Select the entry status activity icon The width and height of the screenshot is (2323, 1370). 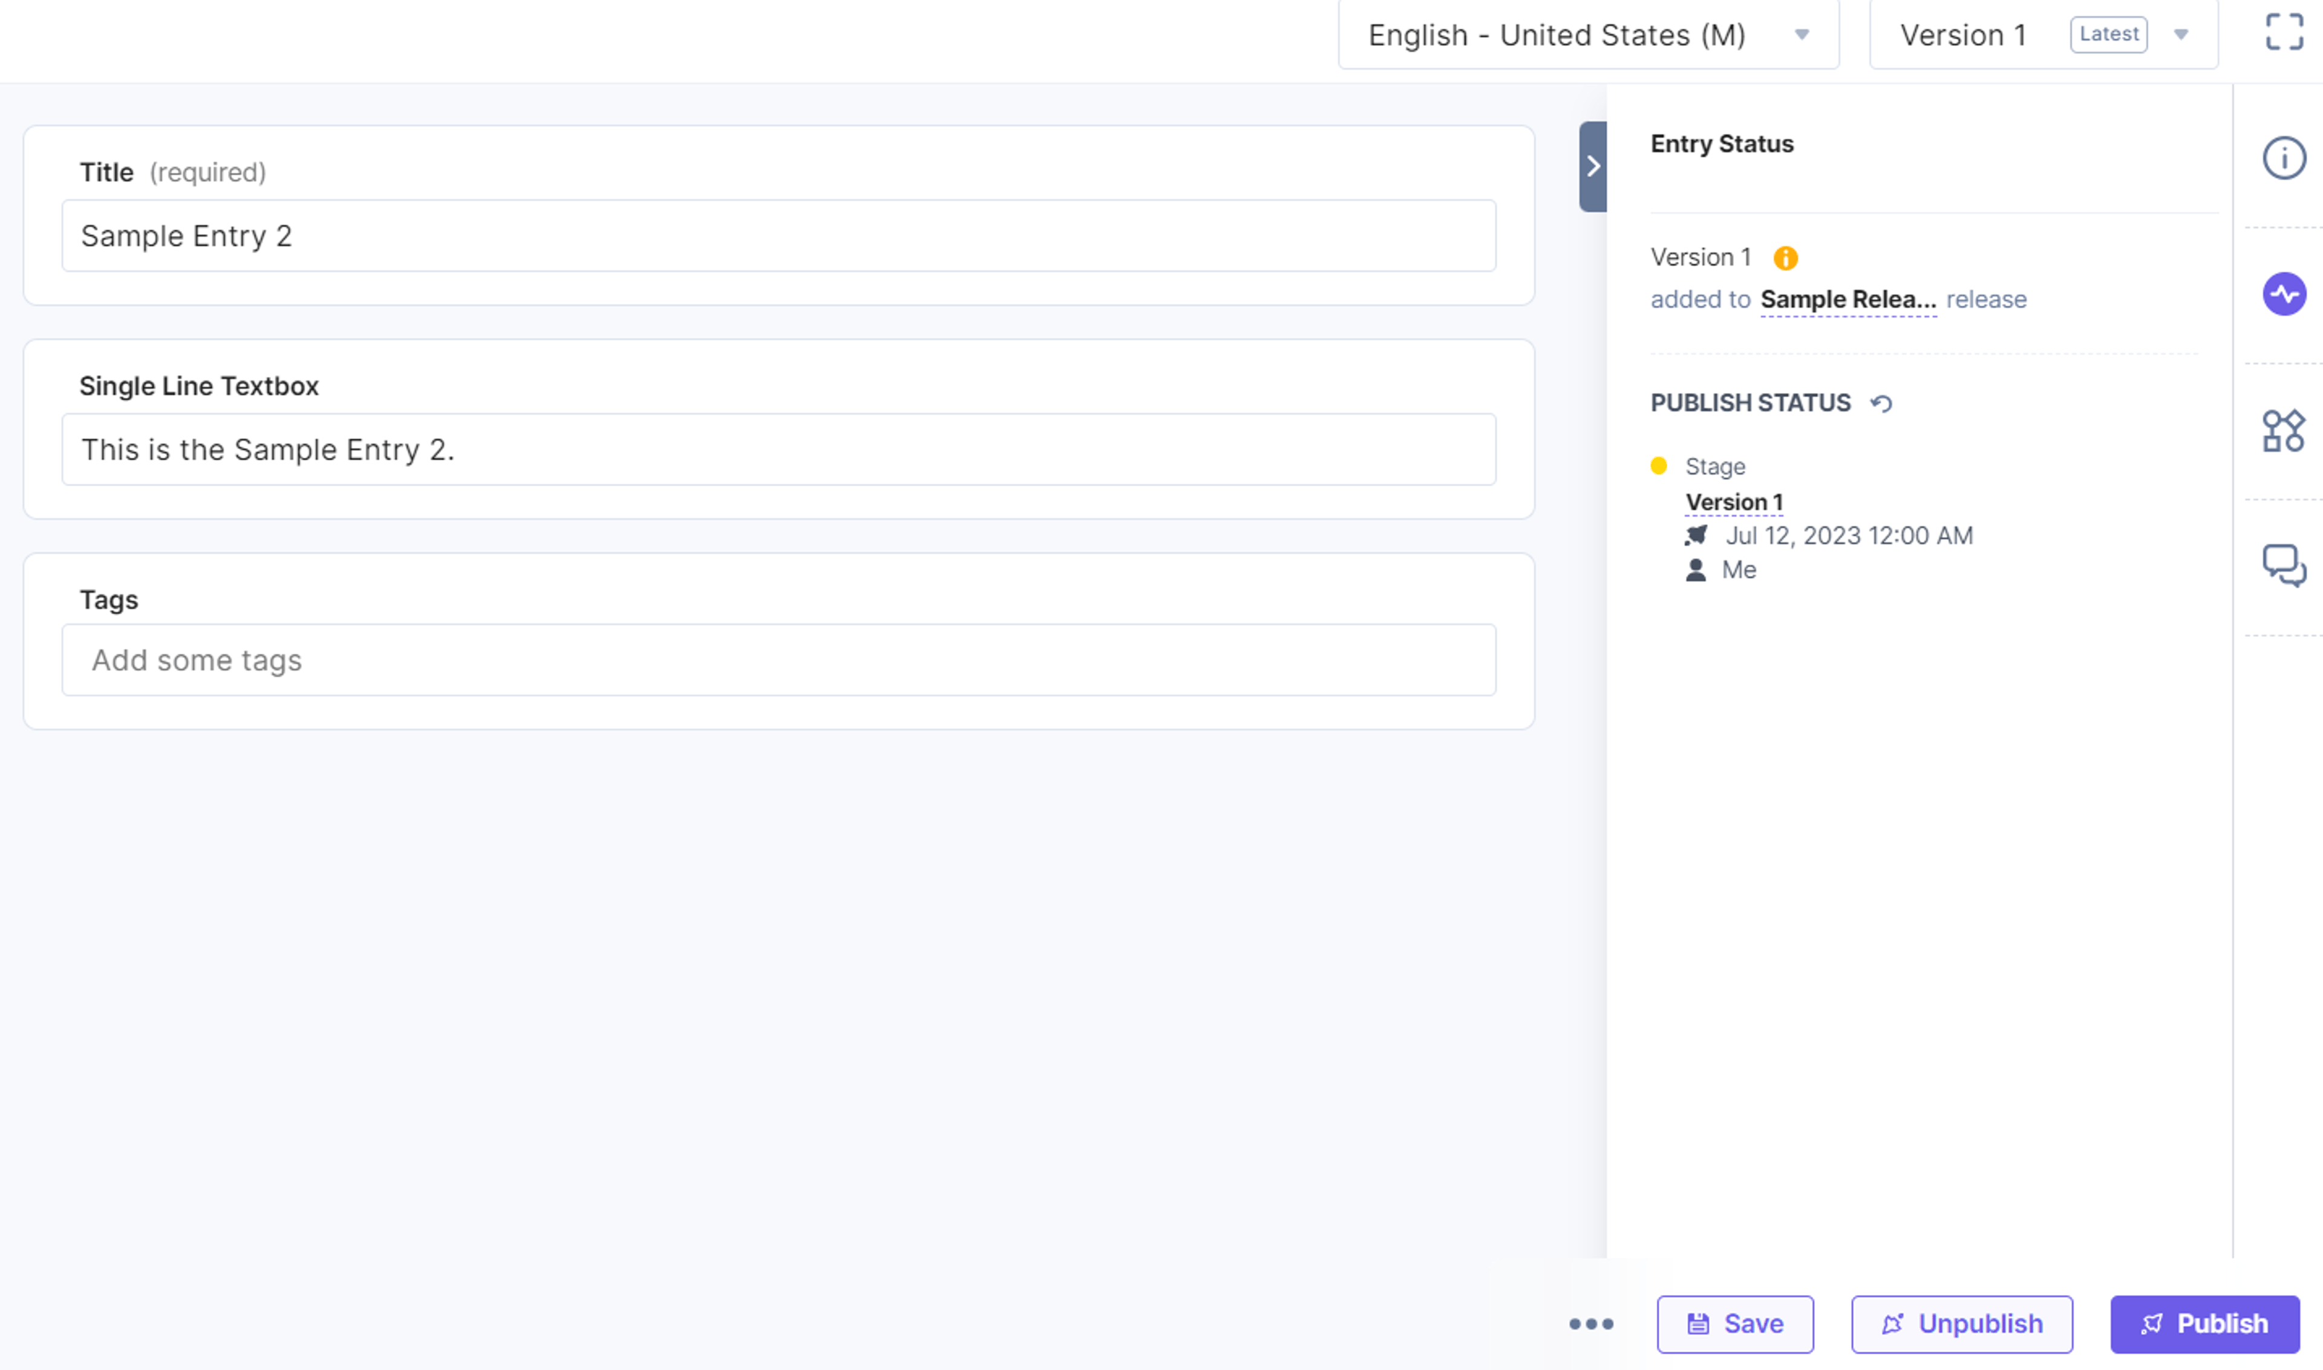pos(2283,295)
